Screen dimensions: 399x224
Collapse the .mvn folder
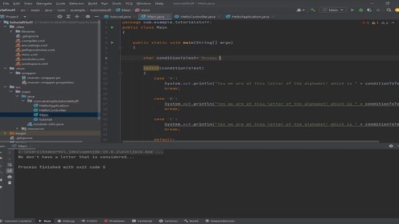pos(6,68)
